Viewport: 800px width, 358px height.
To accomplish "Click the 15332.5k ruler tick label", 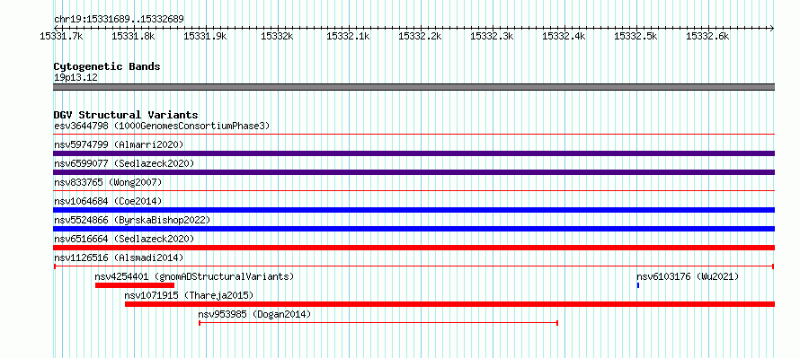I will click(x=636, y=37).
